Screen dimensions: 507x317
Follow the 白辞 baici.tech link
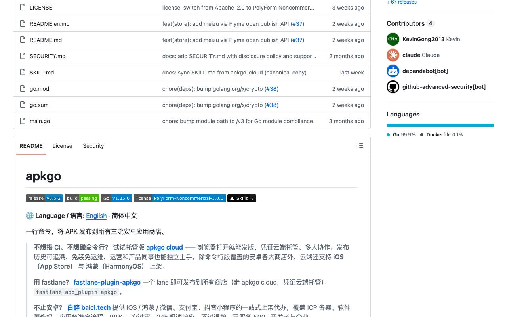(89, 307)
